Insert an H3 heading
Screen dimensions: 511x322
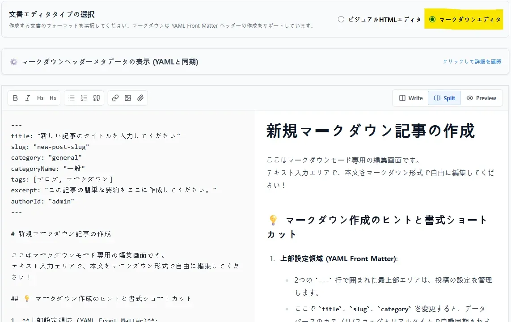click(x=53, y=98)
